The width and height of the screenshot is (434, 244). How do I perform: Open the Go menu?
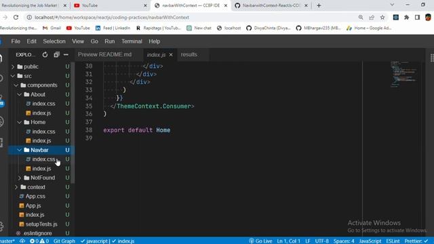[94, 41]
